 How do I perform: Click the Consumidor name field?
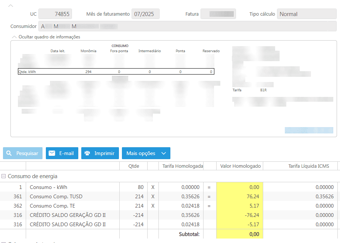pyautogui.click(x=188, y=26)
